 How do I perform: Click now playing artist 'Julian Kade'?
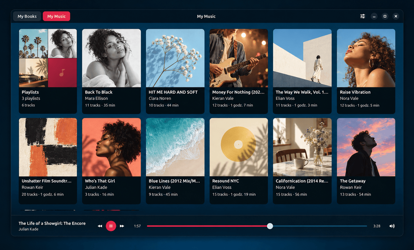tap(29, 229)
